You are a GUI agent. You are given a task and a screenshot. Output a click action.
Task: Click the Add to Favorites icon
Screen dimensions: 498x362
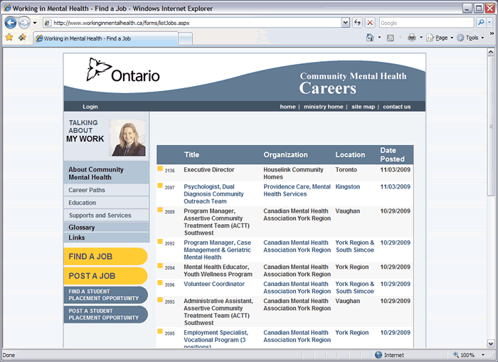point(22,38)
